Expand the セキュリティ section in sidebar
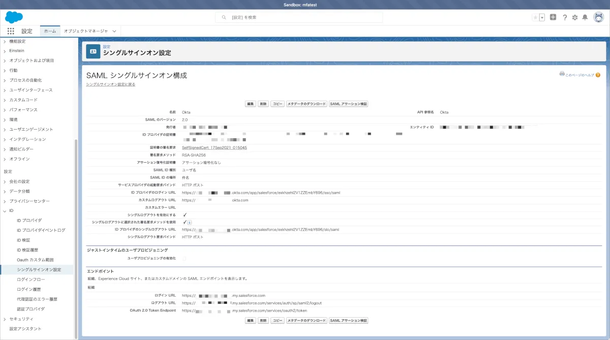This screenshot has height=340, width=610. click(x=5, y=319)
